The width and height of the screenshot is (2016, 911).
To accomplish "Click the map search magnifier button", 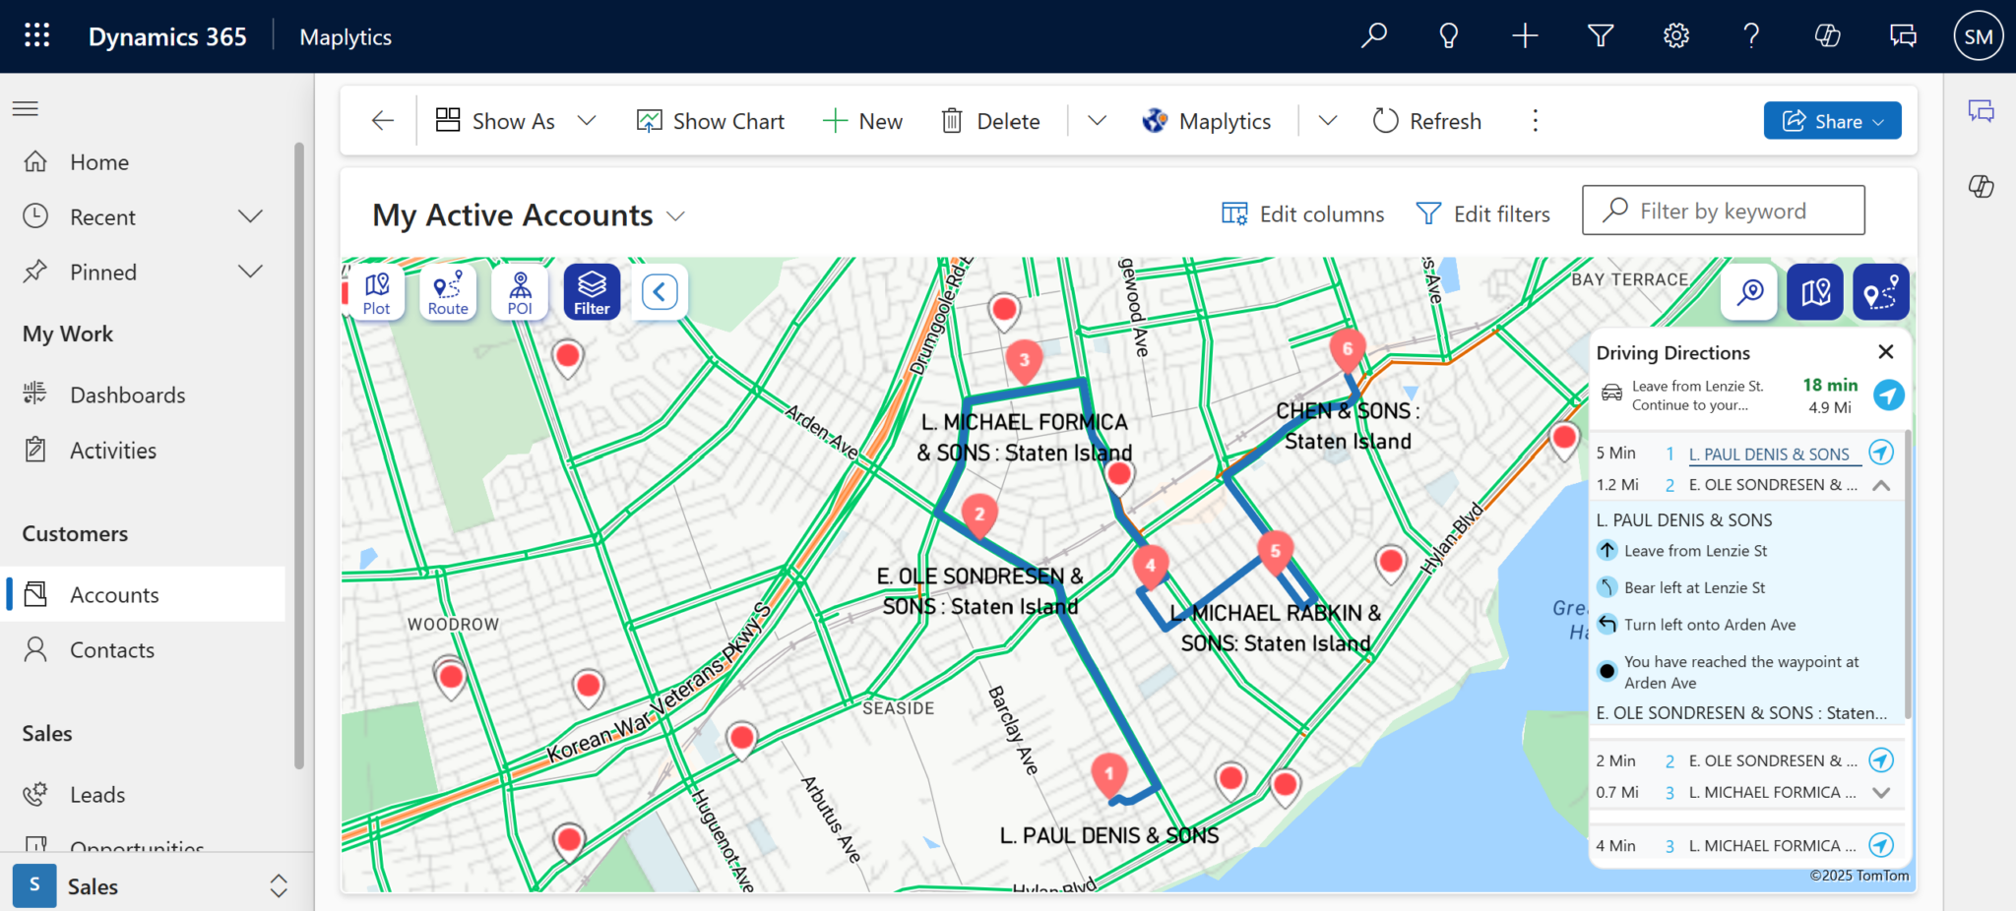I will click(1750, 292).
